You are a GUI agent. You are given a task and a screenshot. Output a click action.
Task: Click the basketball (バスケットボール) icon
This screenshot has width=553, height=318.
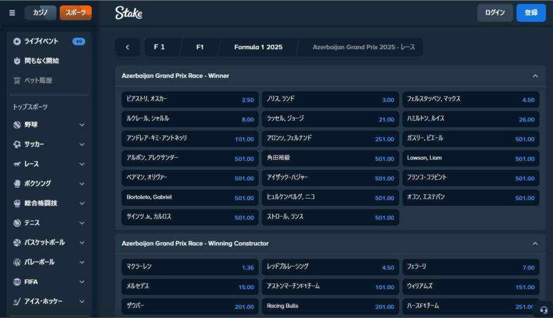point(17,242)
